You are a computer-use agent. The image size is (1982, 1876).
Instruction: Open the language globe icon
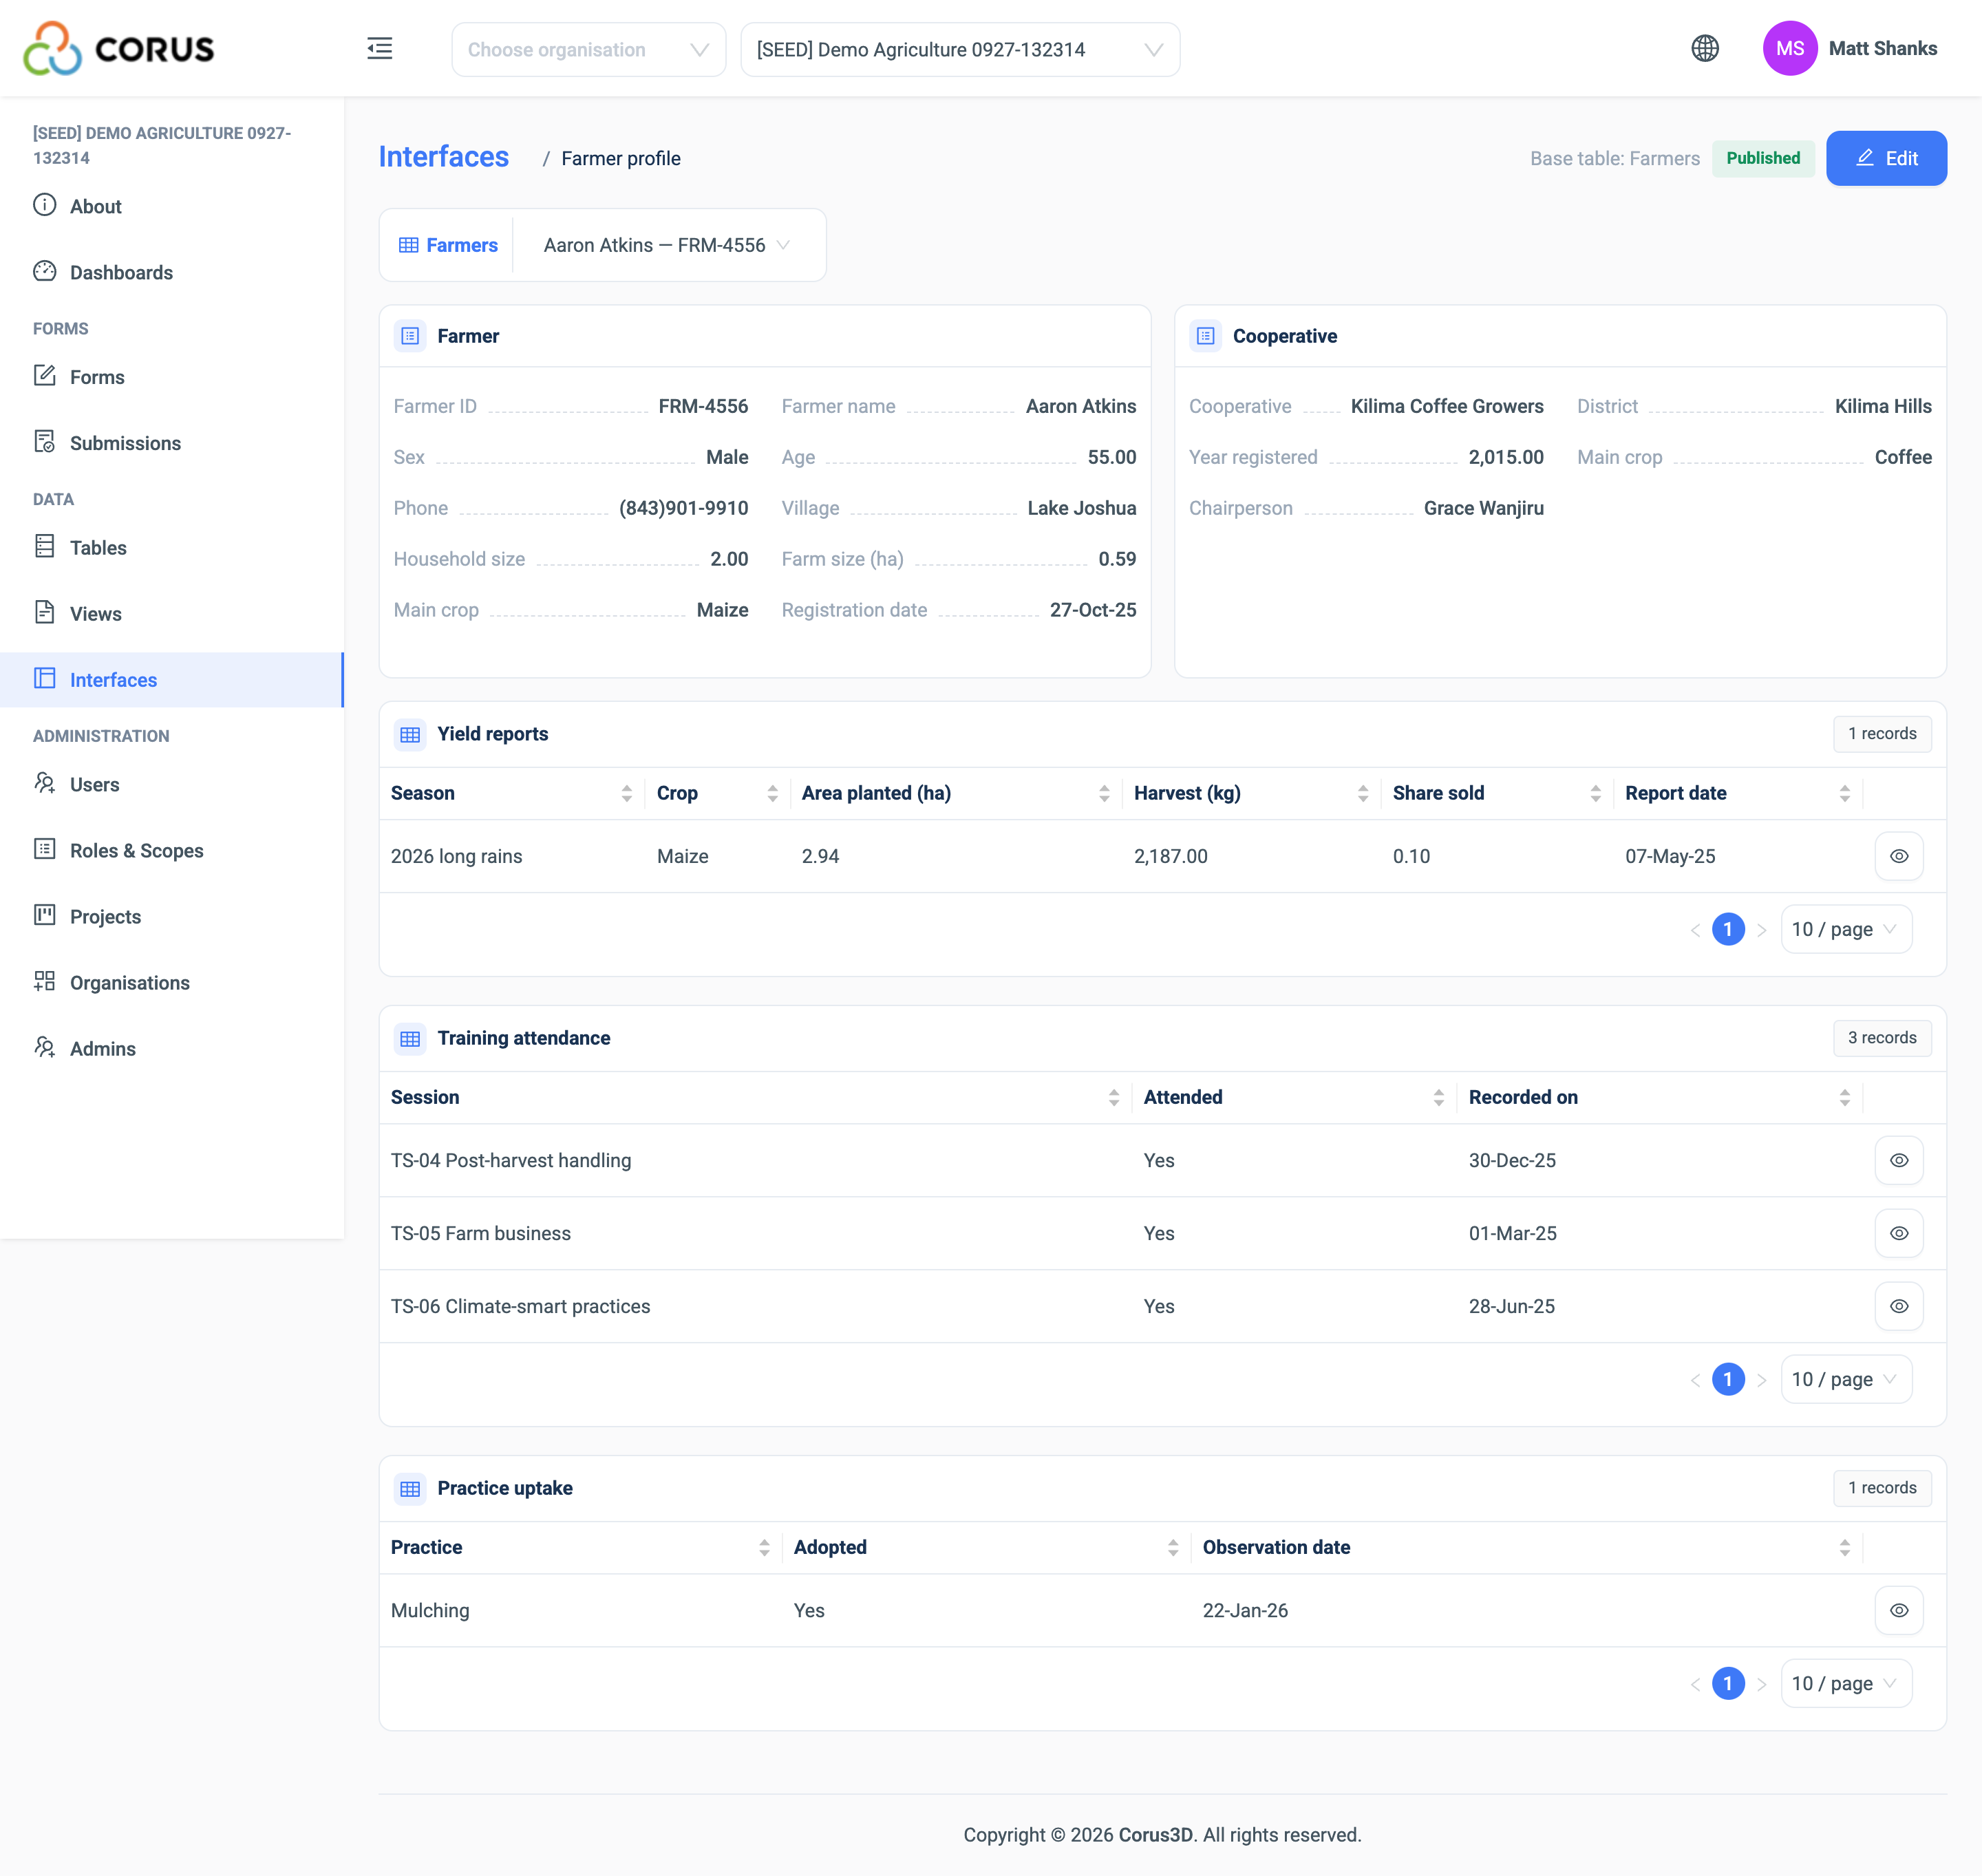tap(1705, 48)
